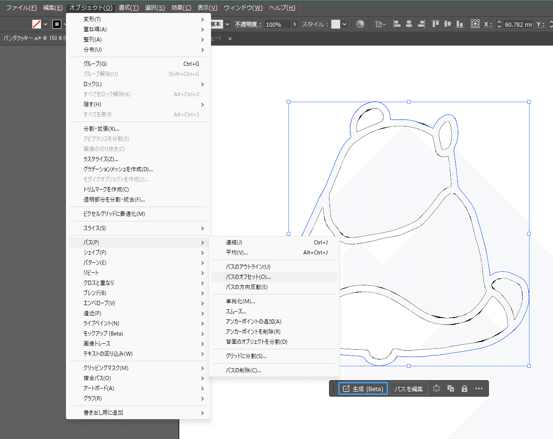This screenshot has width=553, height=439.
Task: Choose スムーズ... menu item
Action: [x=274, y=312]
